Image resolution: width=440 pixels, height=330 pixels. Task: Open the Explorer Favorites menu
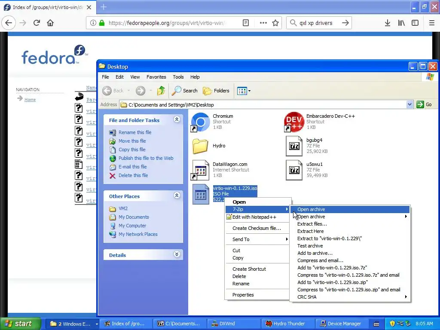(156, 77)
